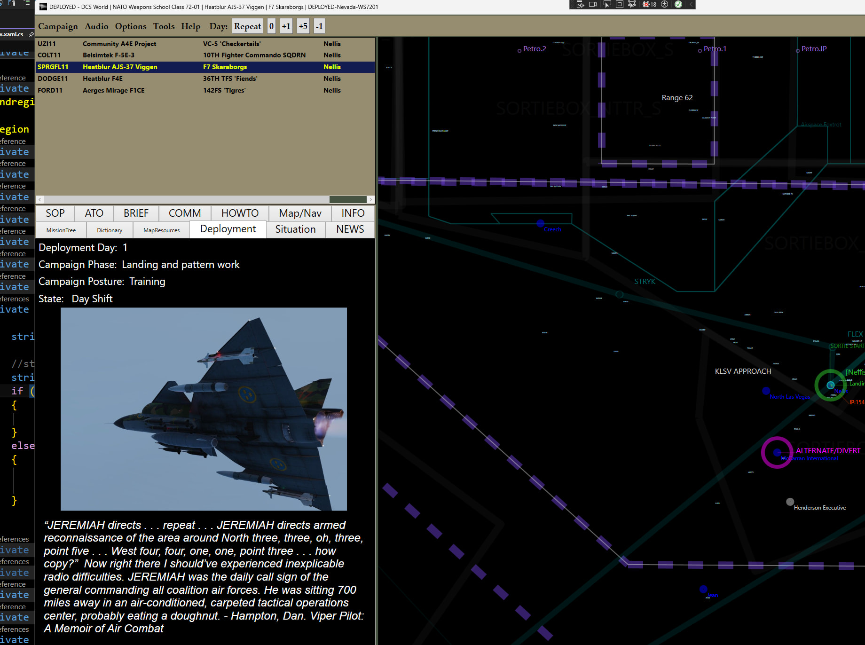Select the Henderson Executive airfield marker
The image size is (865, 645).
790,502
